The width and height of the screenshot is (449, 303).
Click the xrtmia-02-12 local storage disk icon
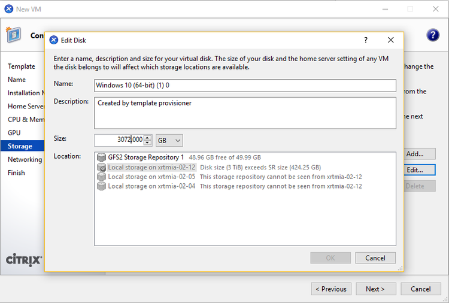101,167
